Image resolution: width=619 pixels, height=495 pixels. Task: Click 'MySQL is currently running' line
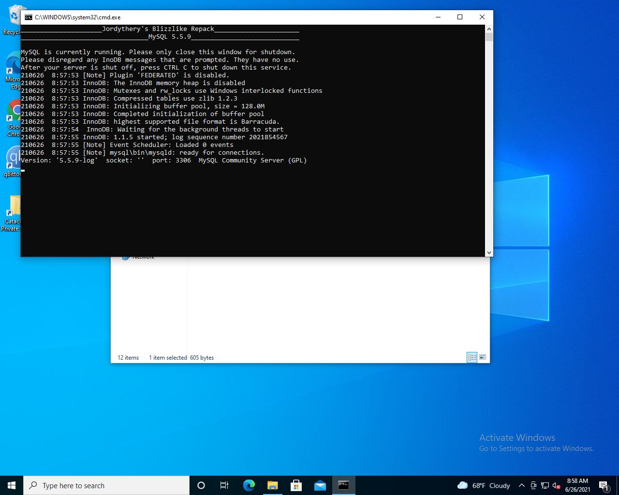pos(158,52)
